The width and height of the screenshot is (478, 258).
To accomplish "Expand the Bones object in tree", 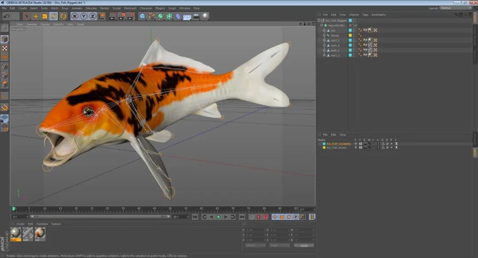I will pos(324,35).
